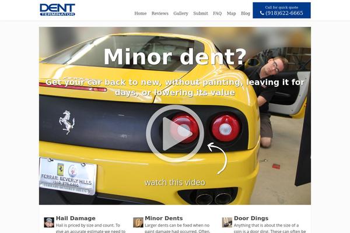
Task: Click the Call for quick quote button
Action: pos(282,10)
